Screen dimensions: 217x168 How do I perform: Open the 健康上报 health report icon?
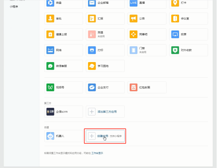pos(50,34)
